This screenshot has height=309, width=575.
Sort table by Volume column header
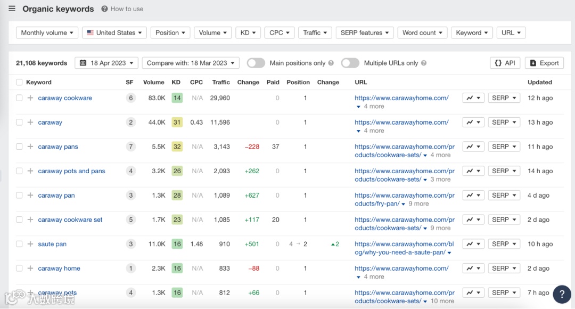coord(153,82)
